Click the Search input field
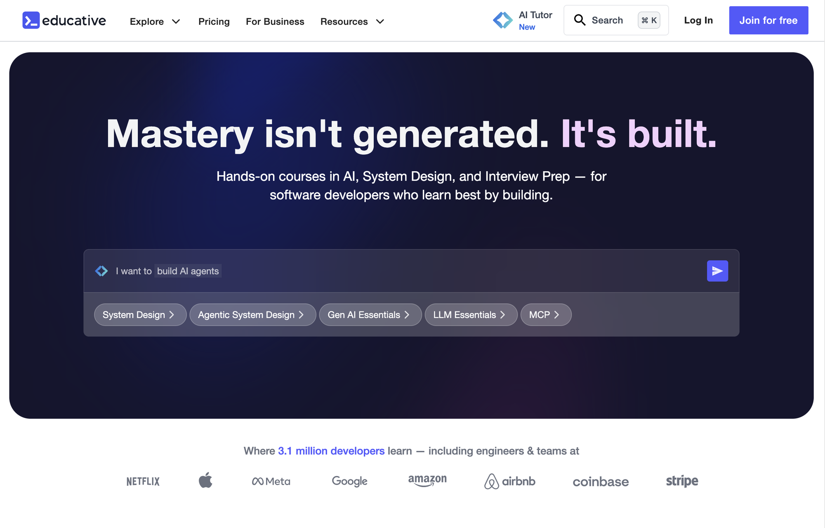 616,20
